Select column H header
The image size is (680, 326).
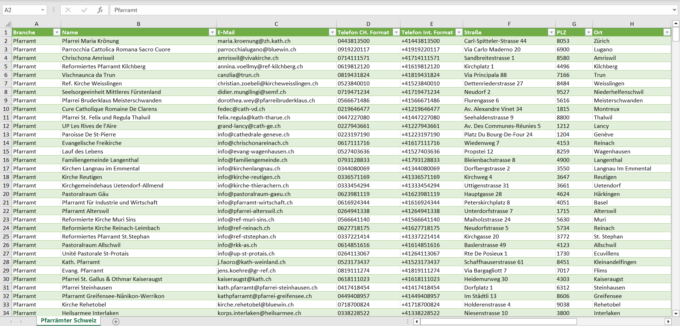pos(632,24)
